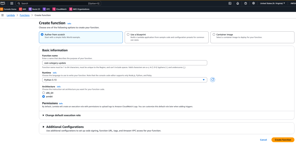Open the Runtime Python 3.13 dropdown
This screenshot has width=296, height=146.
click(125, 80)
